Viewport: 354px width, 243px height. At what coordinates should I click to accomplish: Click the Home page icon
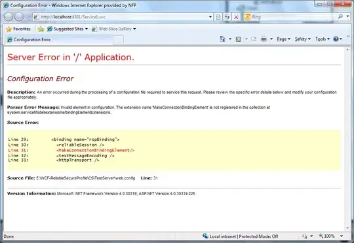tap(222, 39)
